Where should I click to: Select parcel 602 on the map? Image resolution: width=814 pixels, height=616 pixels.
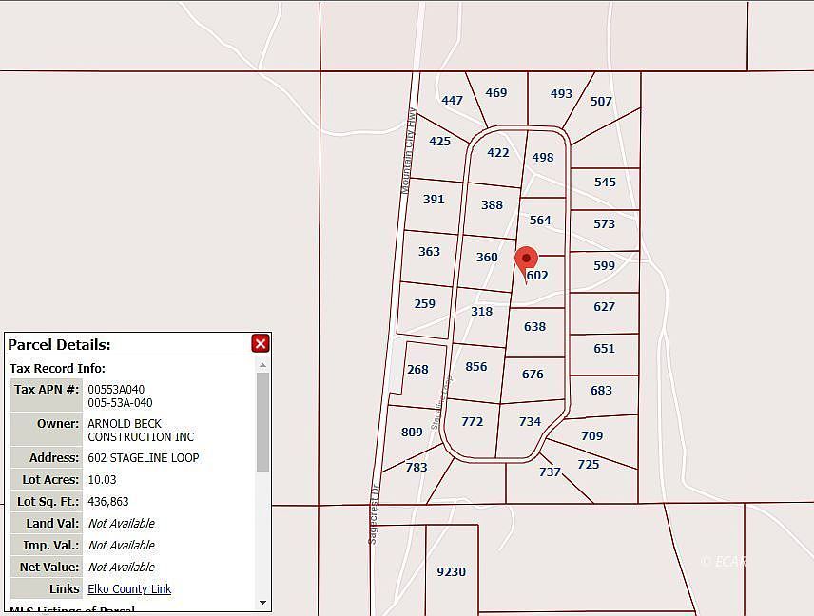[539, 276]
